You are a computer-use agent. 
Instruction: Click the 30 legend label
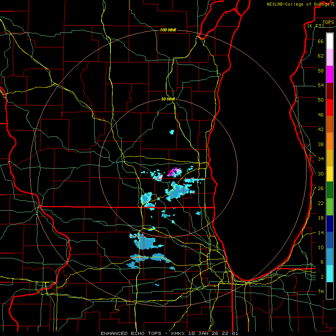(321, 174)
